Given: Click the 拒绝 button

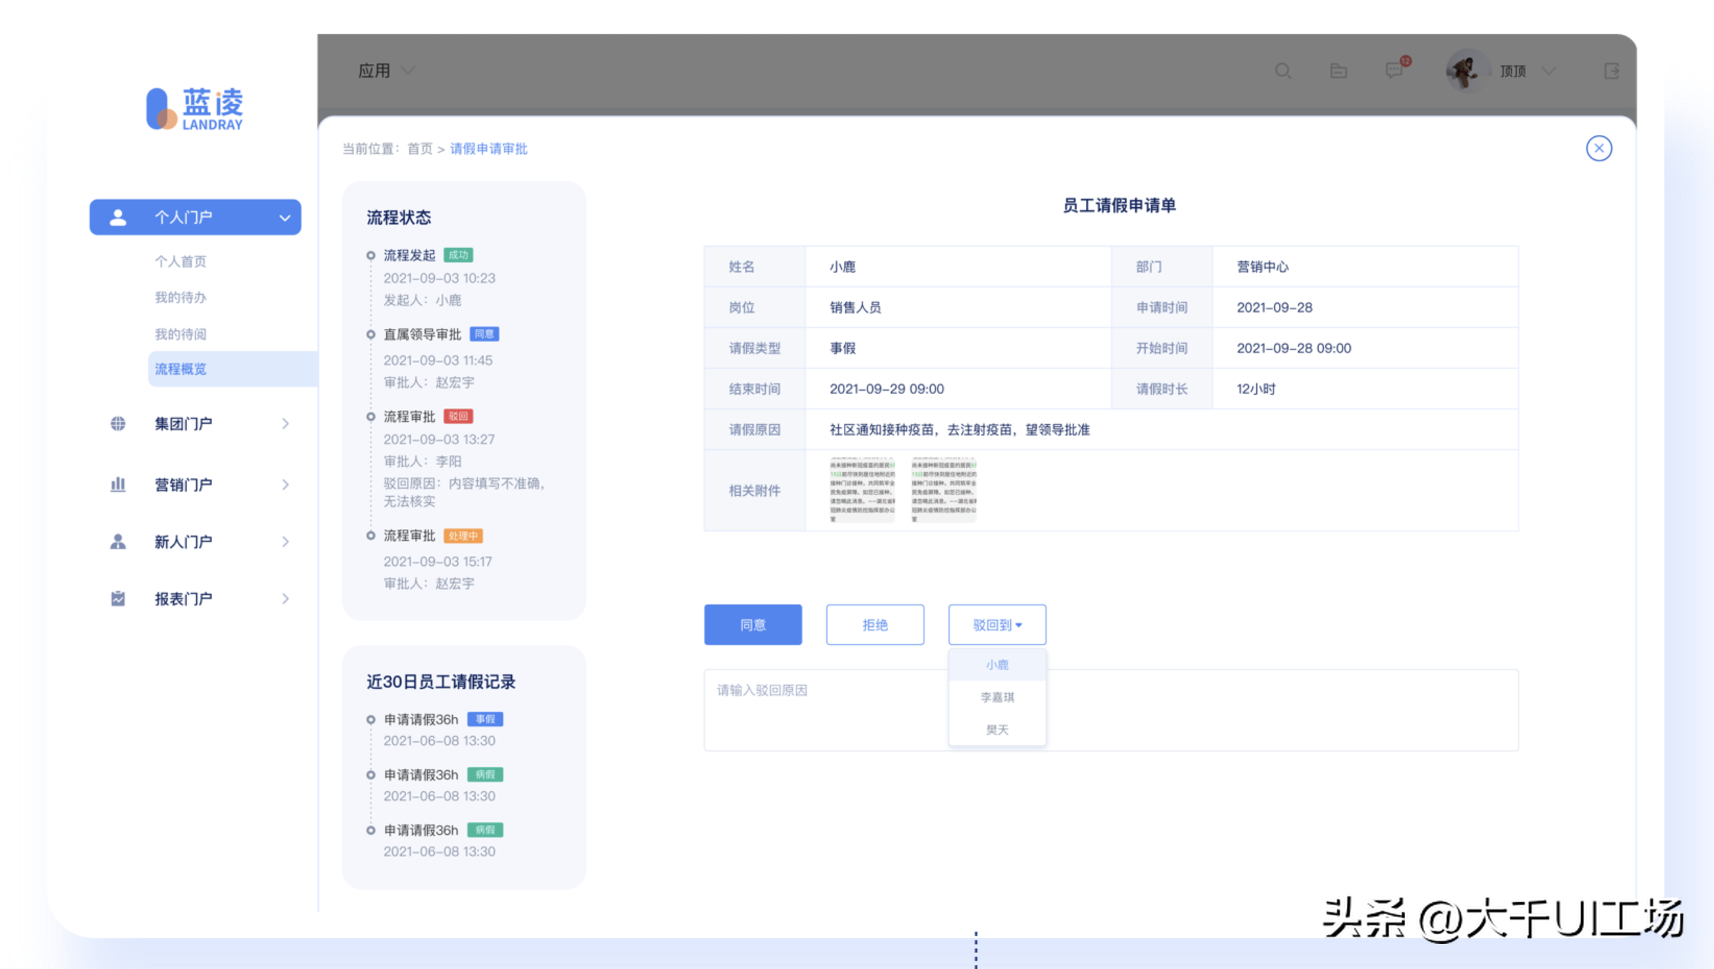Looking at the screenshot, I should 874,625.
